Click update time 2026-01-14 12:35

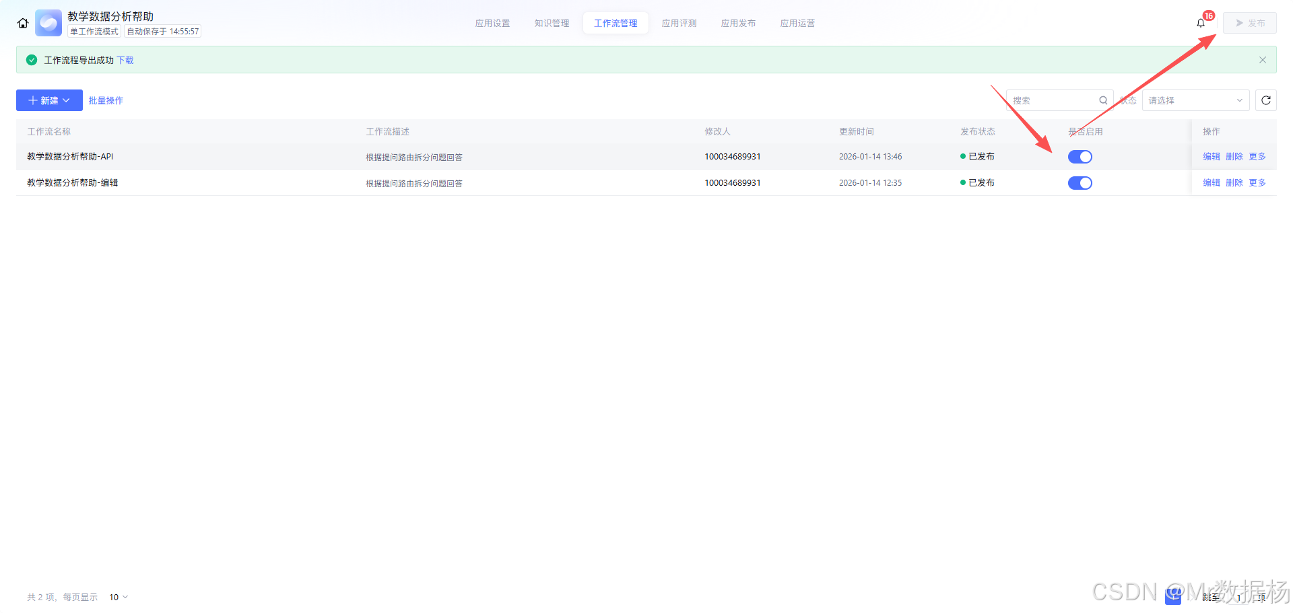pos(871,182)
